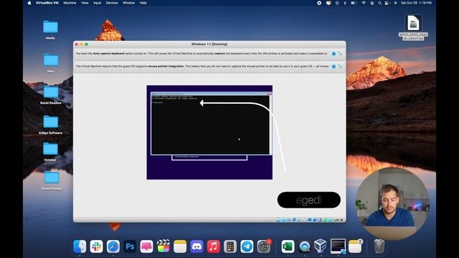
Task: Open the running VM preview dock icon
Action: [338, 246]
